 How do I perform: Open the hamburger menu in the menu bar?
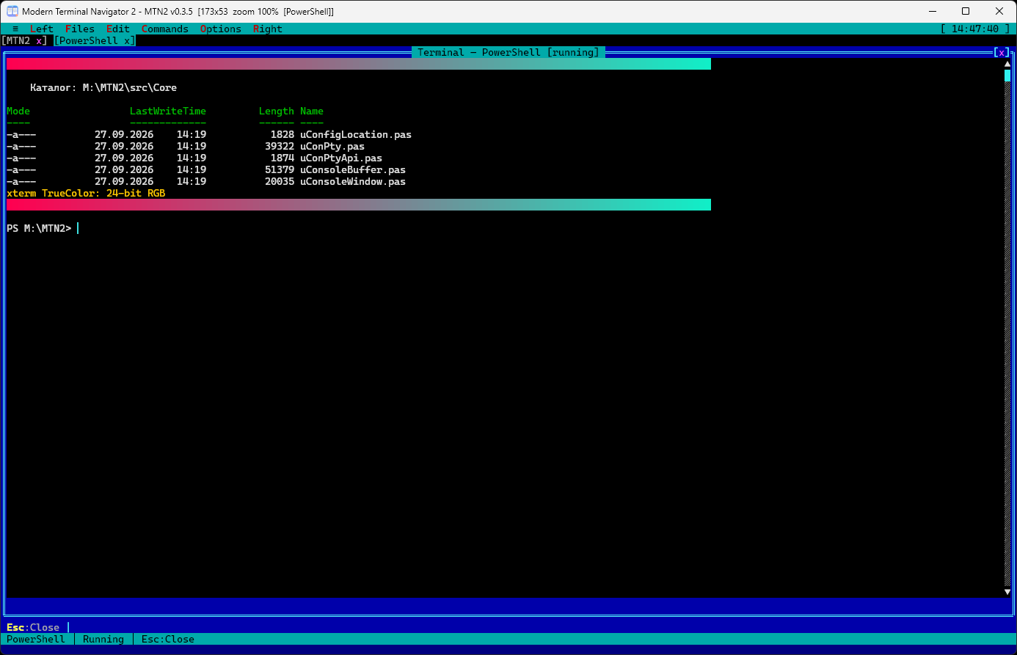pos(15,29)
